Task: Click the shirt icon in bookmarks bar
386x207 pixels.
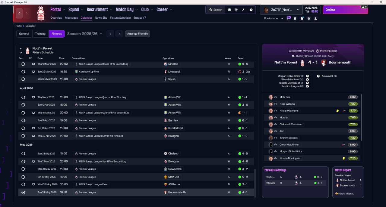Action: point(295,18)
